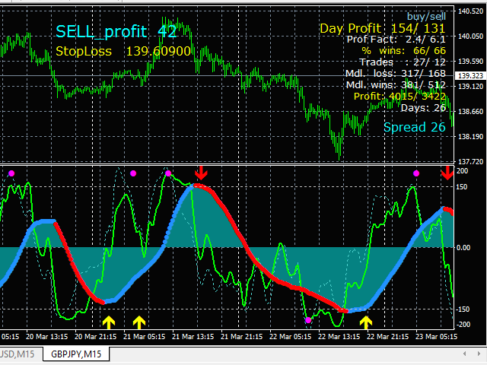Select the yellow up arrow above 21 Mar 05:15
487x365 pixels.
click(138, 322)
